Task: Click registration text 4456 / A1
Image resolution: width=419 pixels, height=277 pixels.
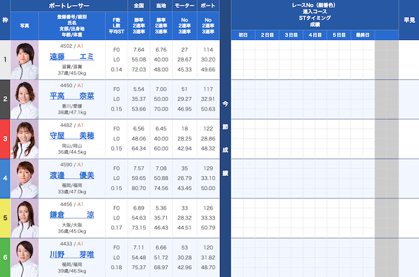Action: coord(71,204)
